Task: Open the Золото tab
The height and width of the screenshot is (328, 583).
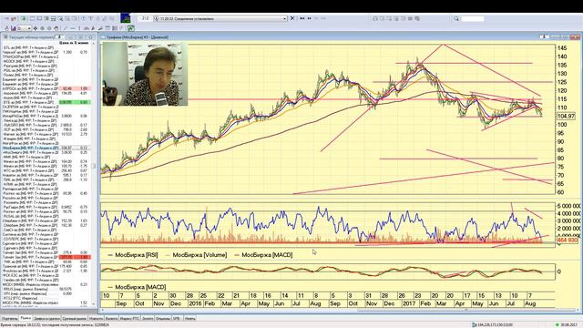Action: coord(148,319)
